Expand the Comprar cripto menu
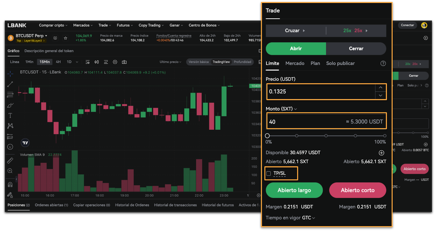This screenshot has height=231, width=437. point(53,25)
